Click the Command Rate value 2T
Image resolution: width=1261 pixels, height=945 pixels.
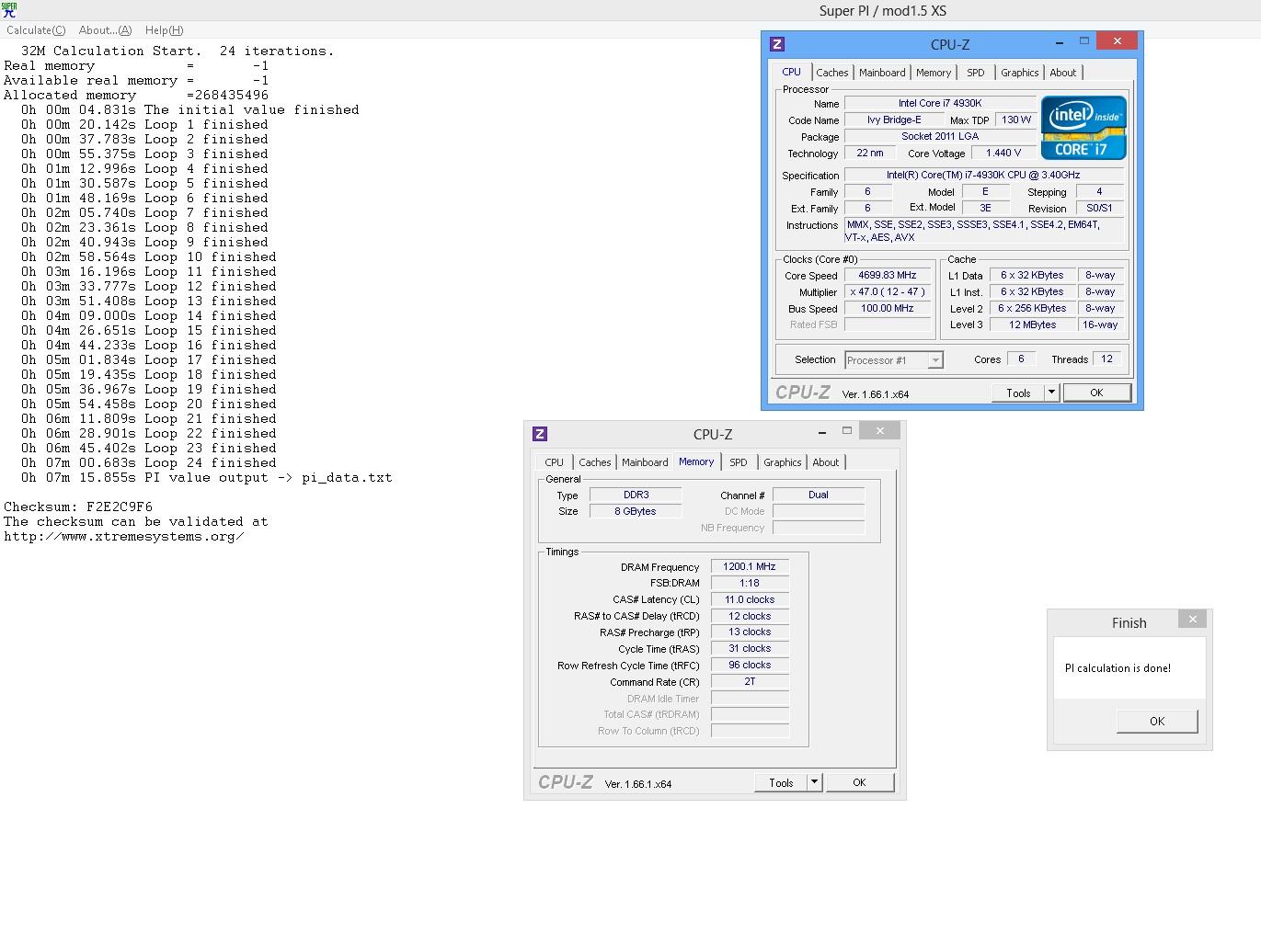[750, 681]
